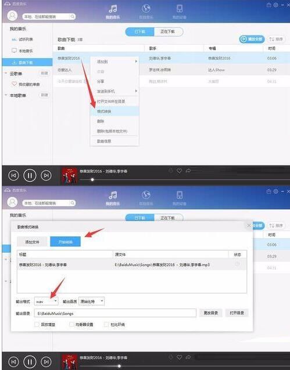The width and height of the screenshot is (290, 370).
Task: Open the settings gear icon in the upper title bar
Action: (275, 5)
